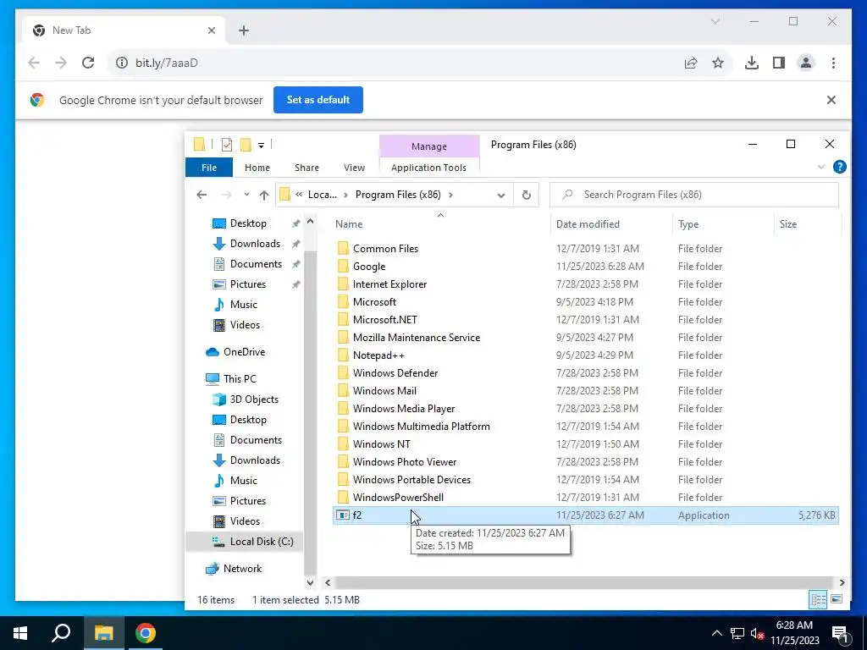The height and width of the screenshot is (650, 867).
Task: Select the Notepad++ folder
Action: pyautogui.click(x=378, y=355)
